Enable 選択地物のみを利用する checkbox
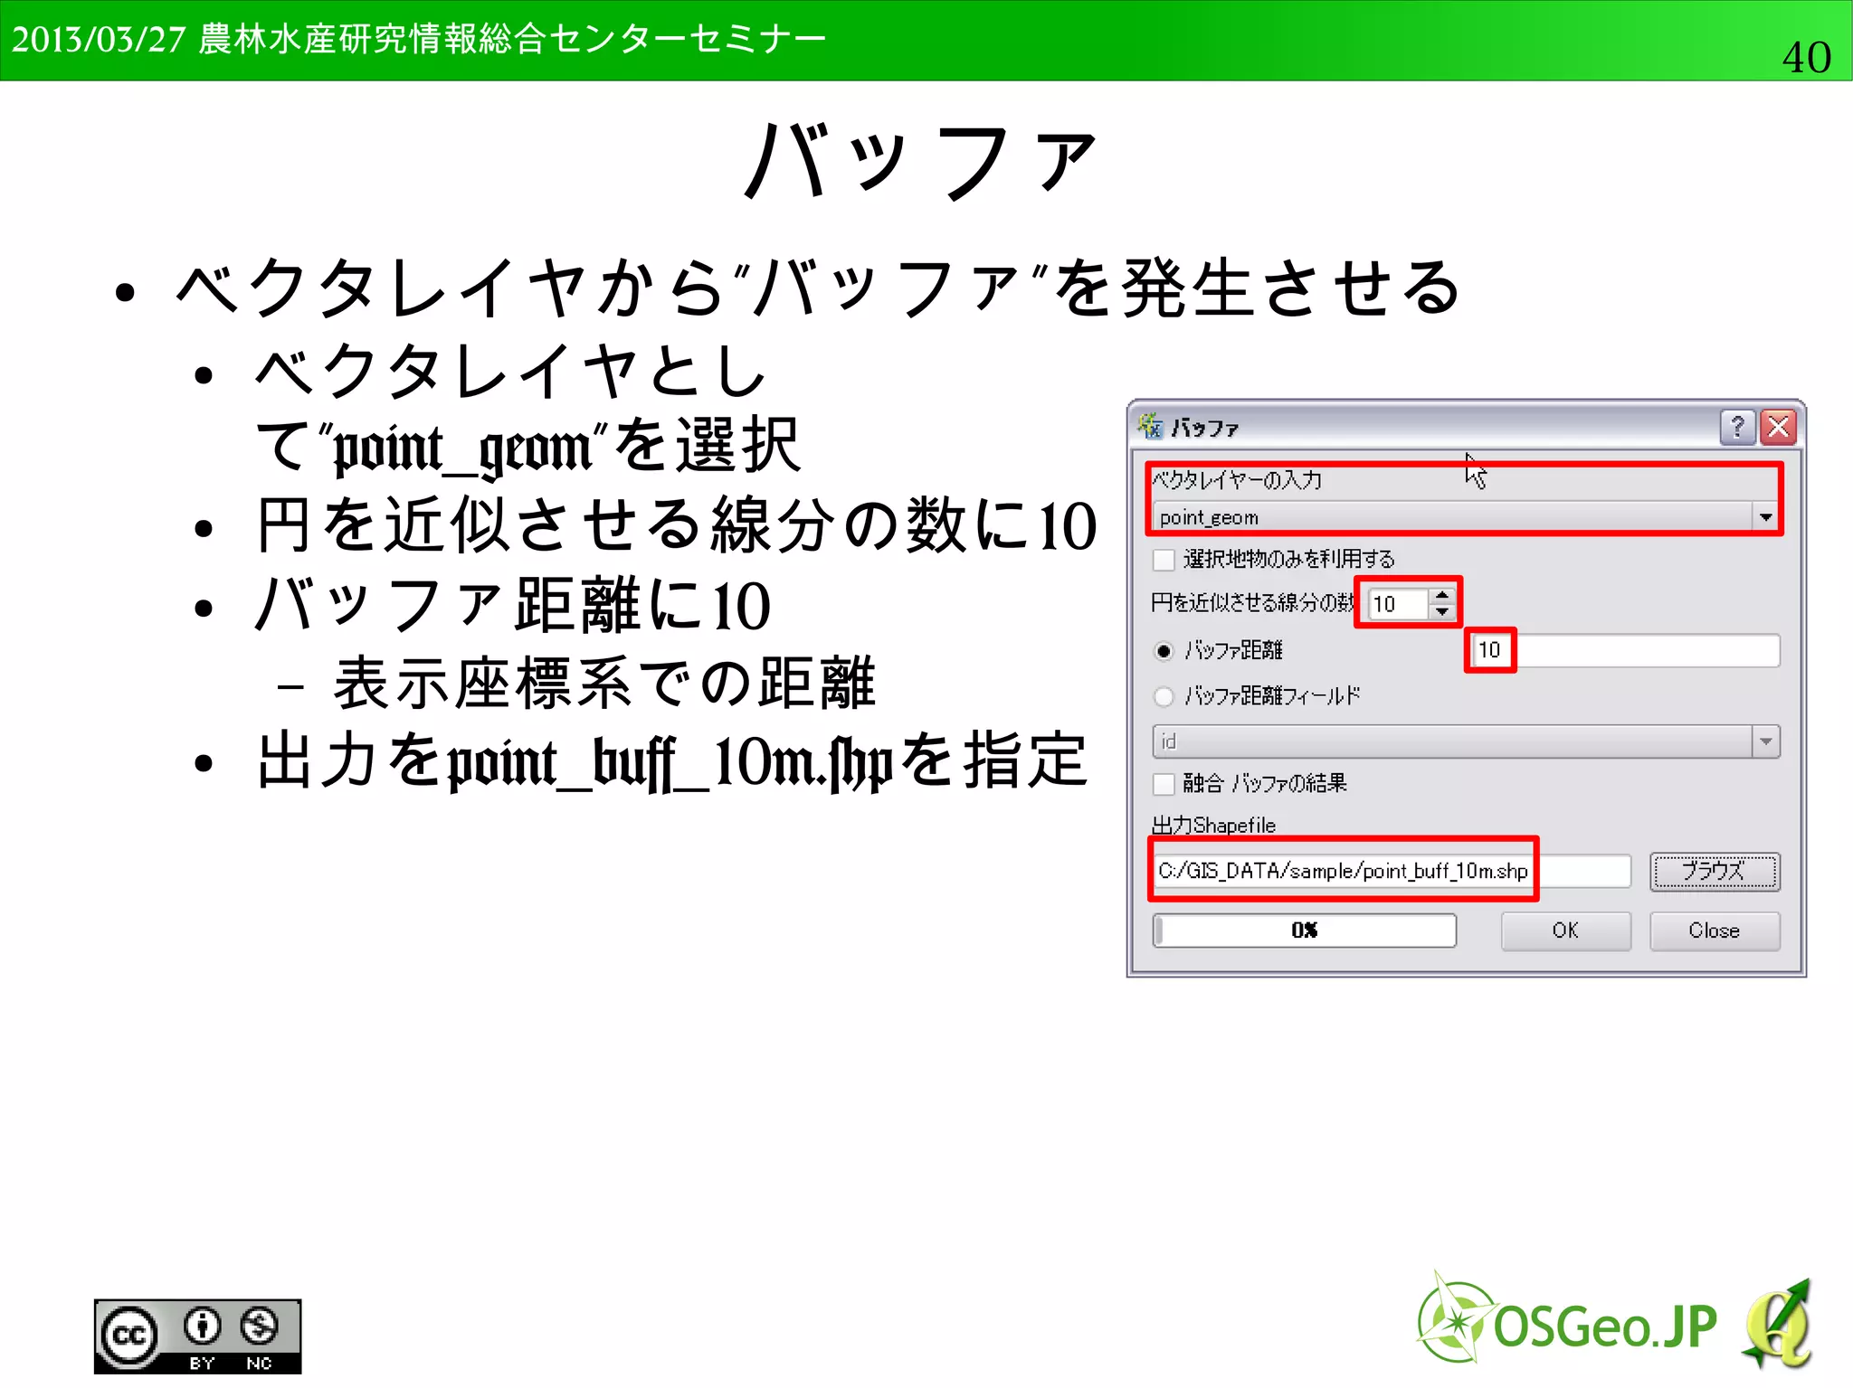The image size is (1853, 1388). 1164,560
